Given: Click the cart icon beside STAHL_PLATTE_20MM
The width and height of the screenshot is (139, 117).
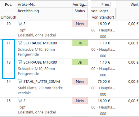Looking at the screenshot, I should point(20,81).
